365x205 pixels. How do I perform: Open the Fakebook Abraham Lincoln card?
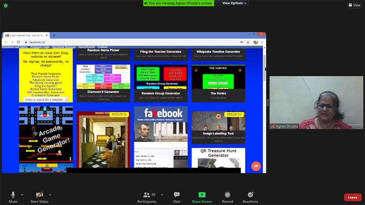[x=161, y=137]
